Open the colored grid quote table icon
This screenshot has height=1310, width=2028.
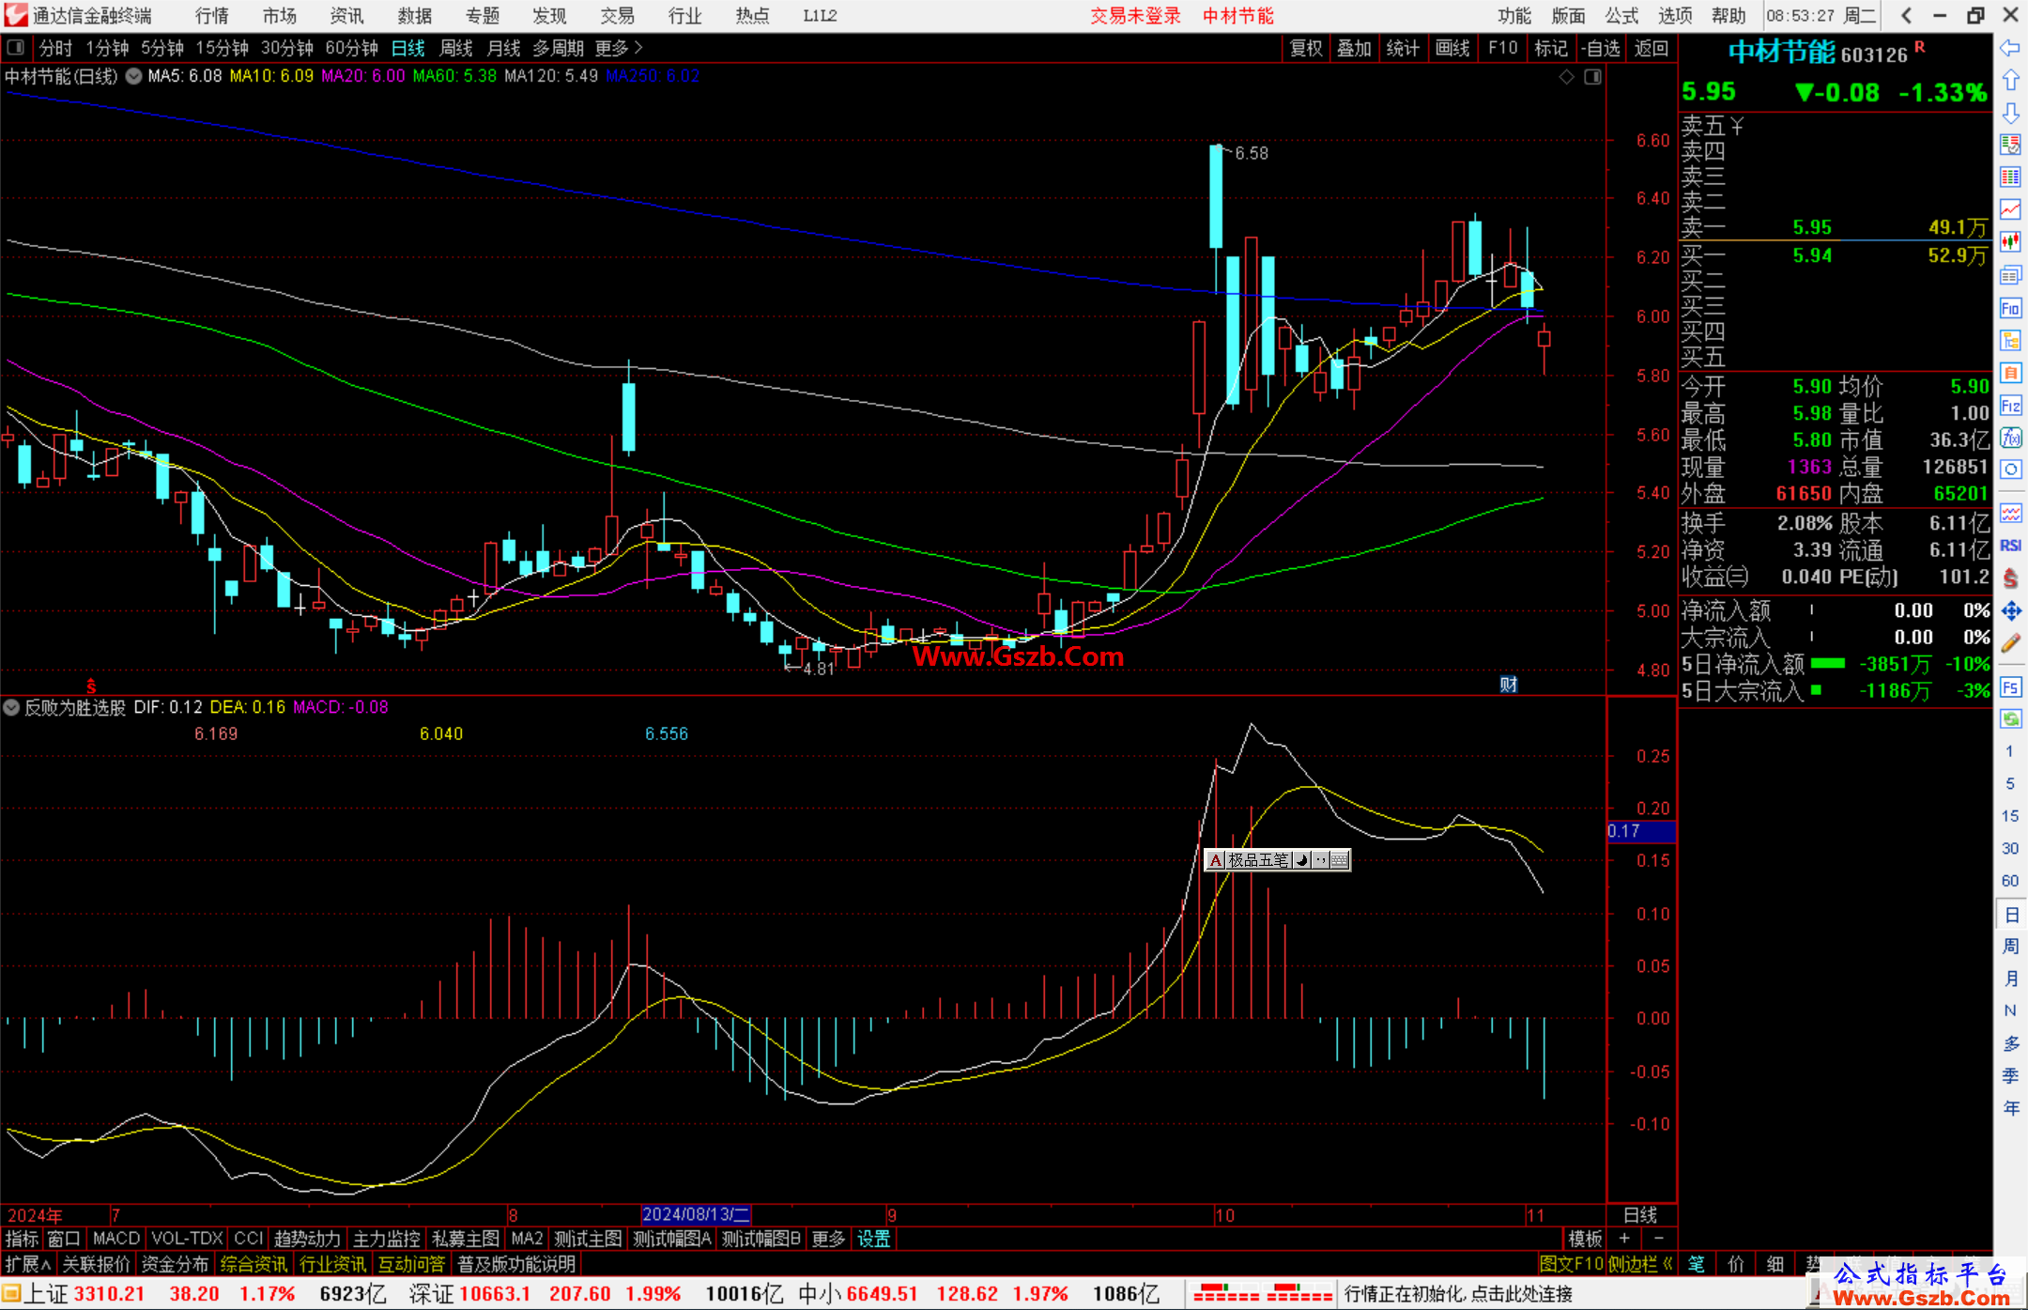coord(2010,177)
